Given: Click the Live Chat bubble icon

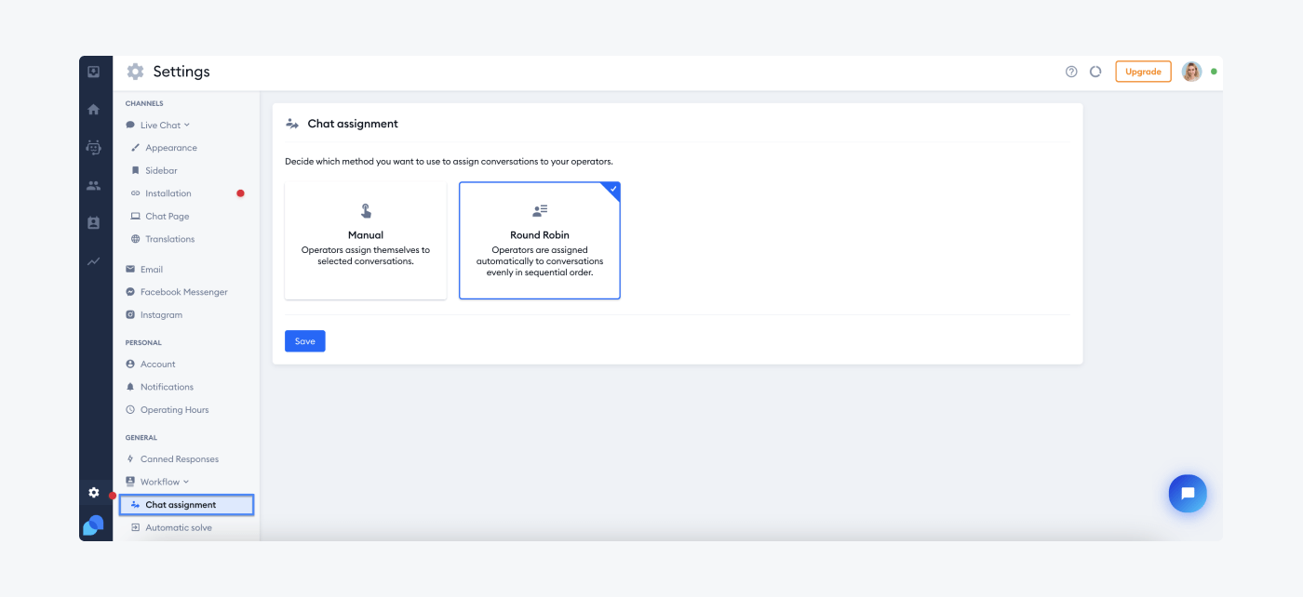Looking at the screenshot, I should coord(130,126).
